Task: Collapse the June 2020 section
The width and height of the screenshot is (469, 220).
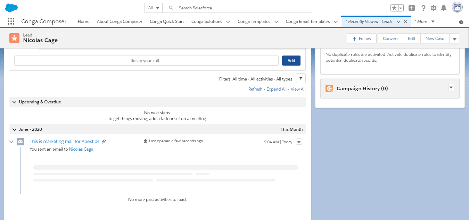Action: point(14,129)
